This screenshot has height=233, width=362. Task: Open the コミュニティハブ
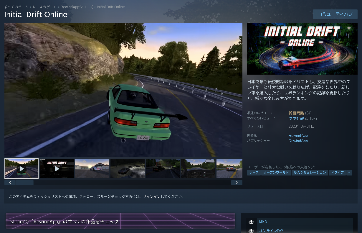[335, 14]
